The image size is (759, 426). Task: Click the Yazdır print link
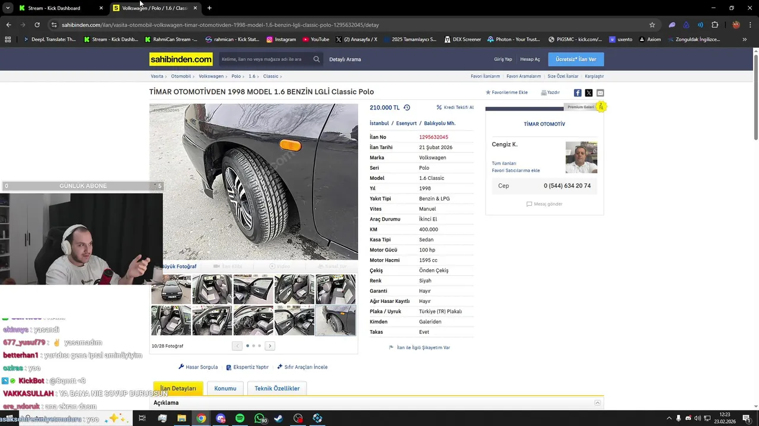click(550, 93)
